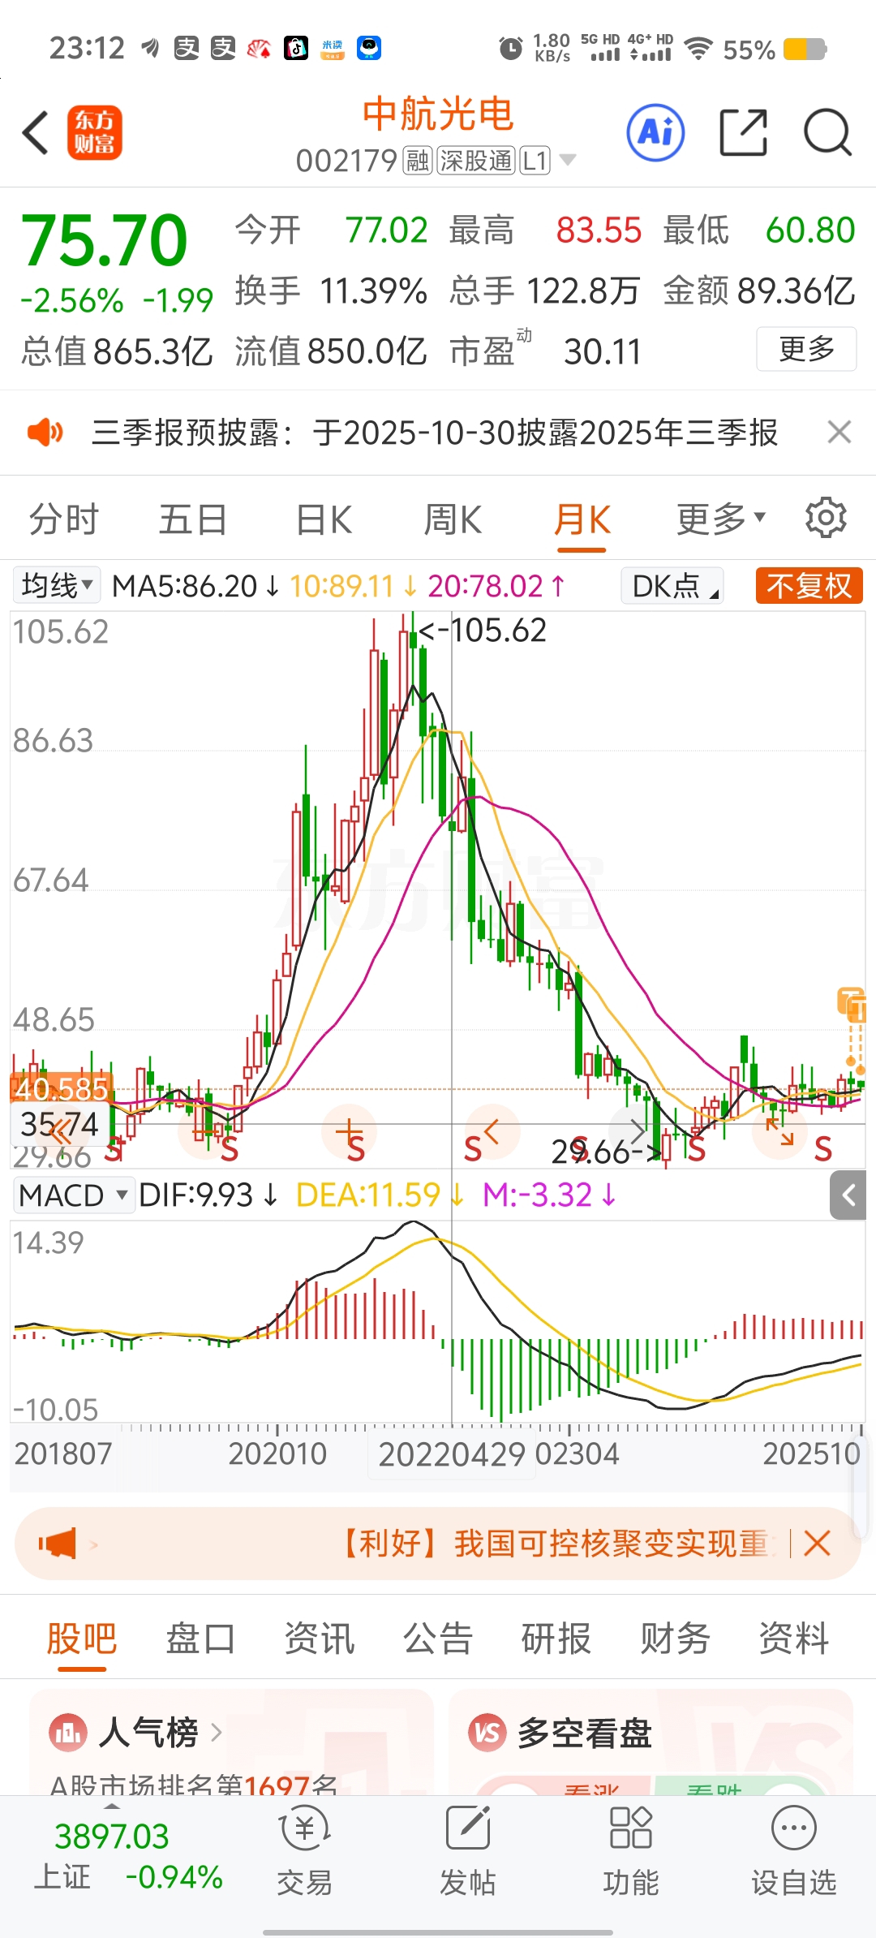
Task: Open the DK点 selector
Action: (672, 585)
